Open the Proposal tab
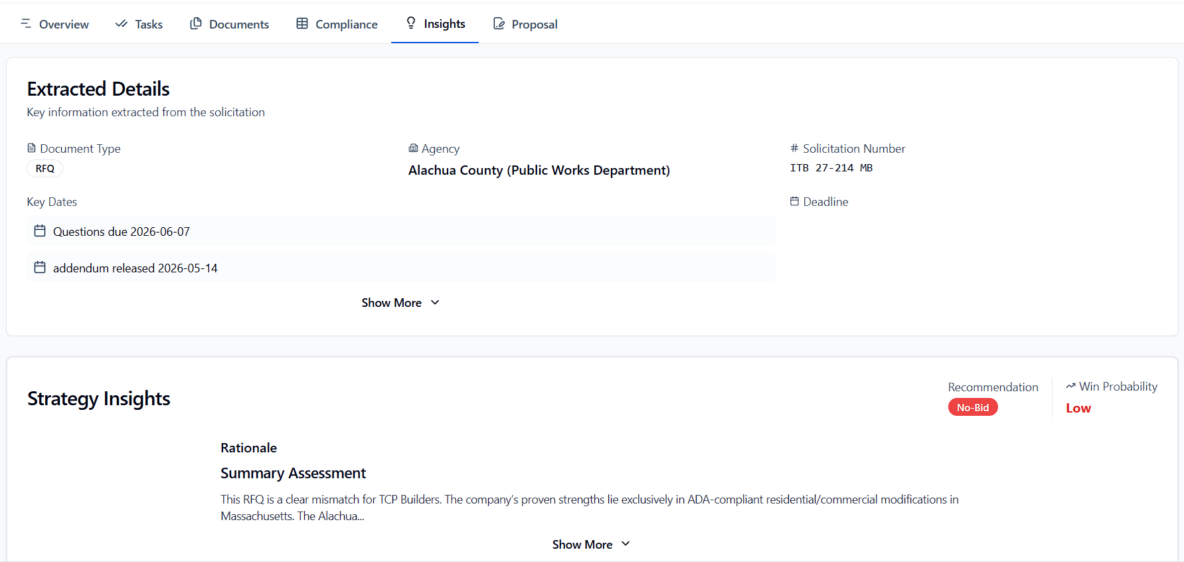This screenshot has width=1184, height=562. coord(525,24)
